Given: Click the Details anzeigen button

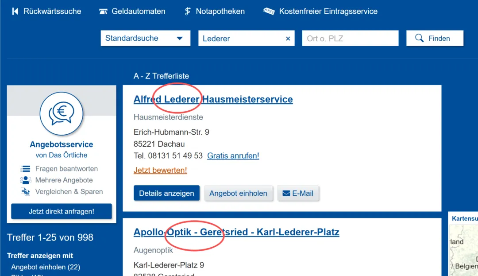Looking at the screenshot, I should [x=166, y=193].
